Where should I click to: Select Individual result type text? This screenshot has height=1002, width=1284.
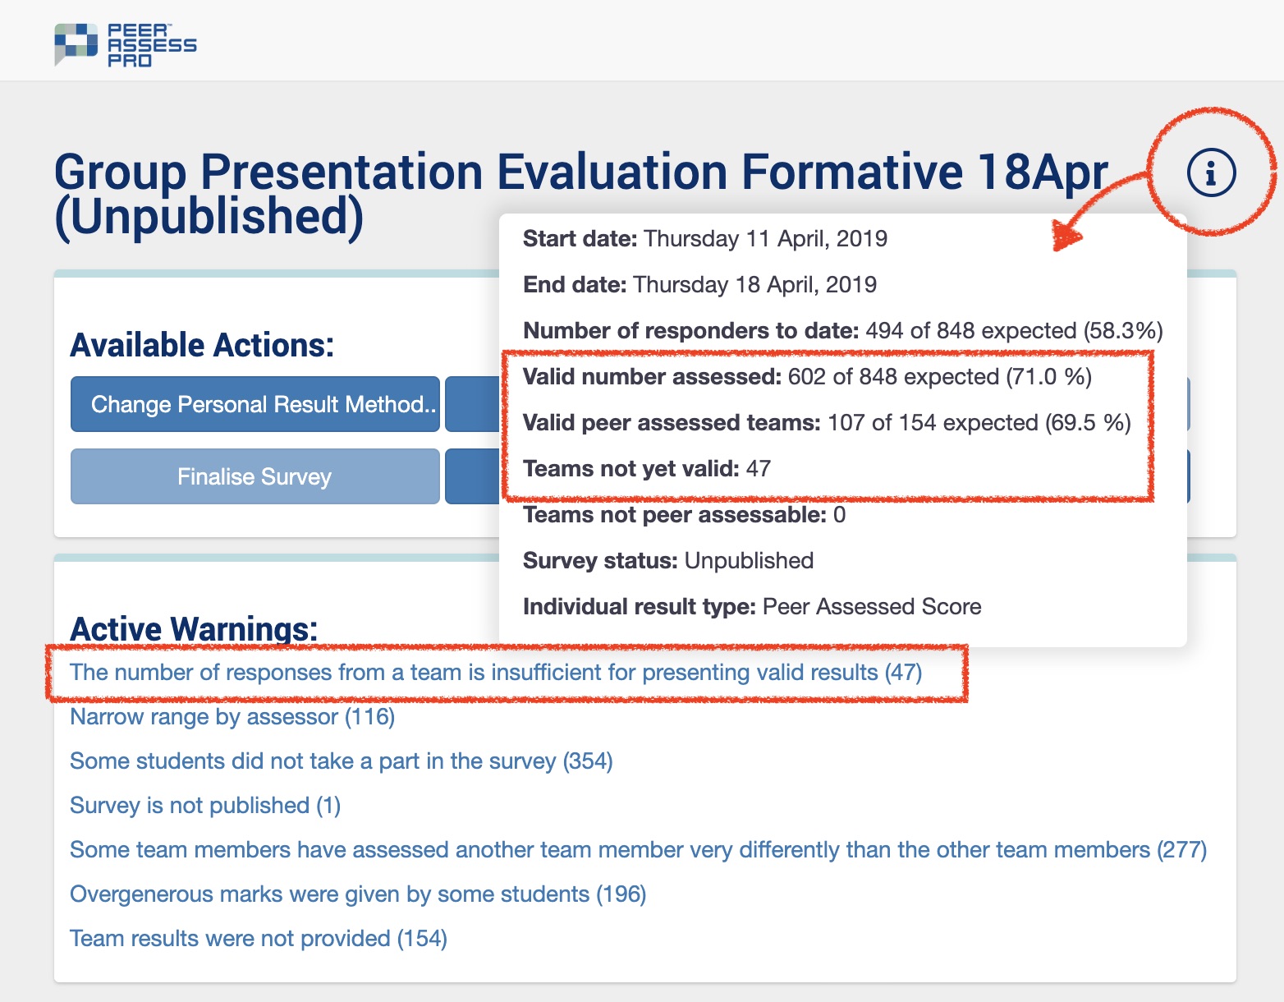tap(752, 607)
